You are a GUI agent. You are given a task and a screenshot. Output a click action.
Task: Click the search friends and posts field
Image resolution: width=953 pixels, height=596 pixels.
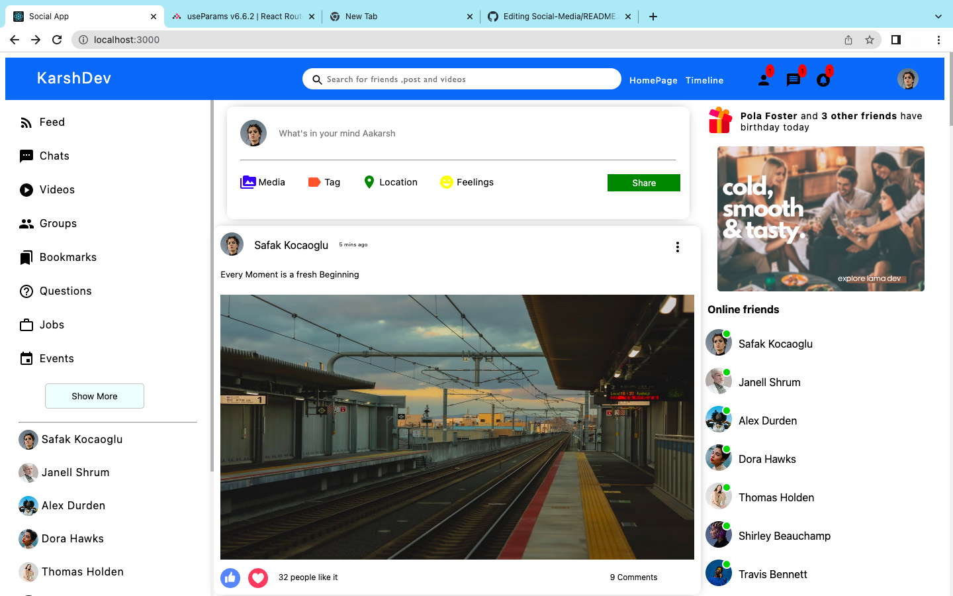[461, 79]
